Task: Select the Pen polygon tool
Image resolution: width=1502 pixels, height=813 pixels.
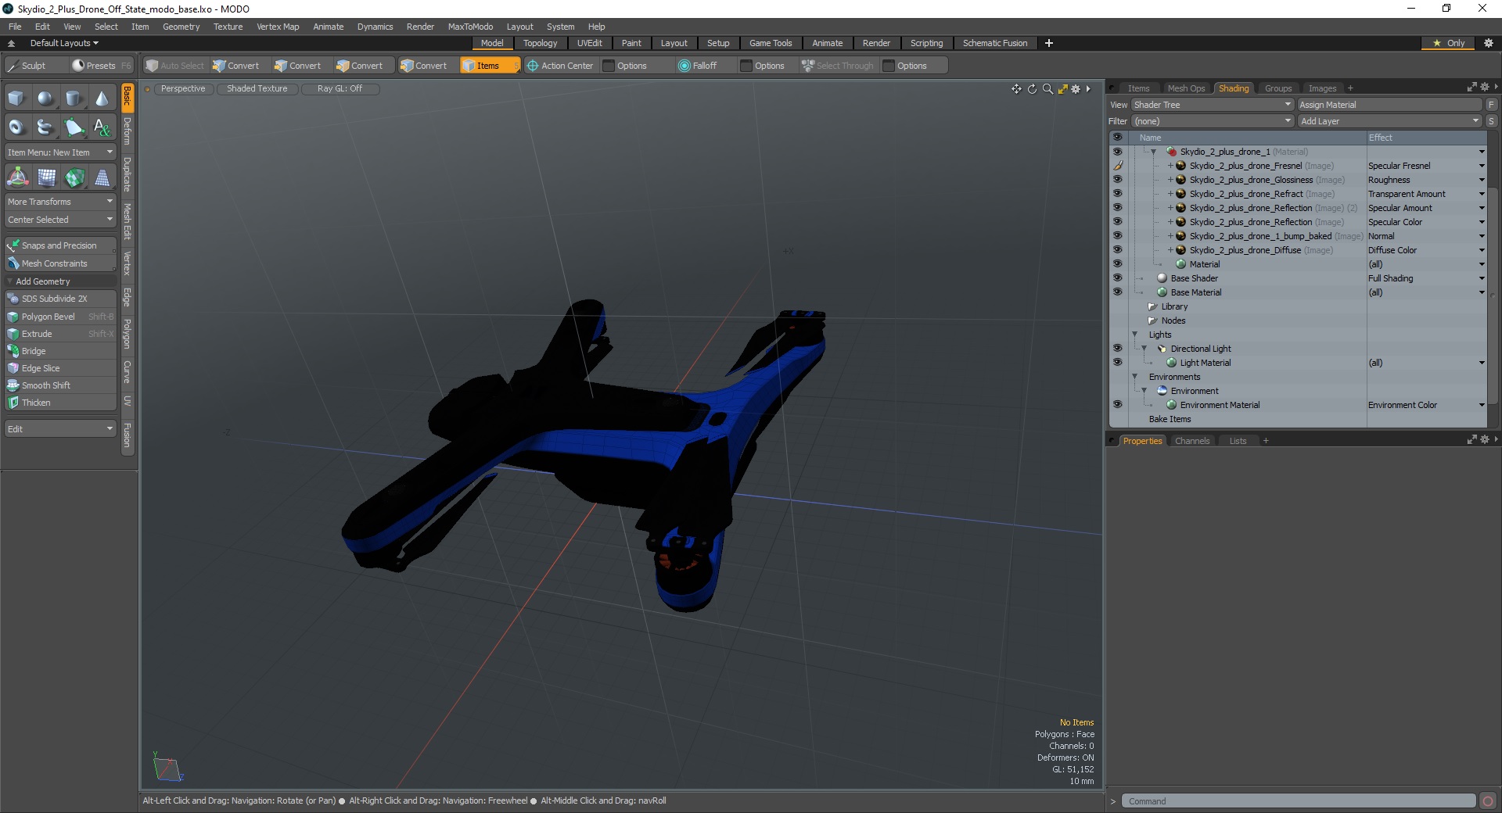Action: (74, 127)
